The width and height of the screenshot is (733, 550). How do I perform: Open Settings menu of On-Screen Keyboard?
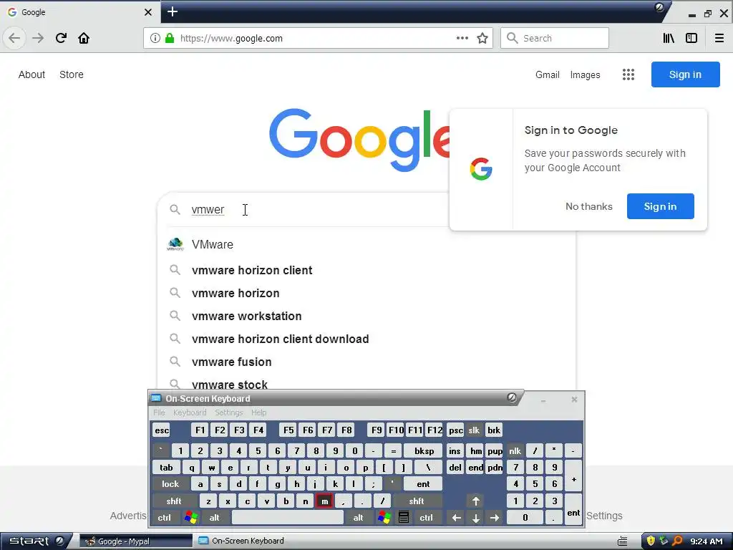point(228,412)
